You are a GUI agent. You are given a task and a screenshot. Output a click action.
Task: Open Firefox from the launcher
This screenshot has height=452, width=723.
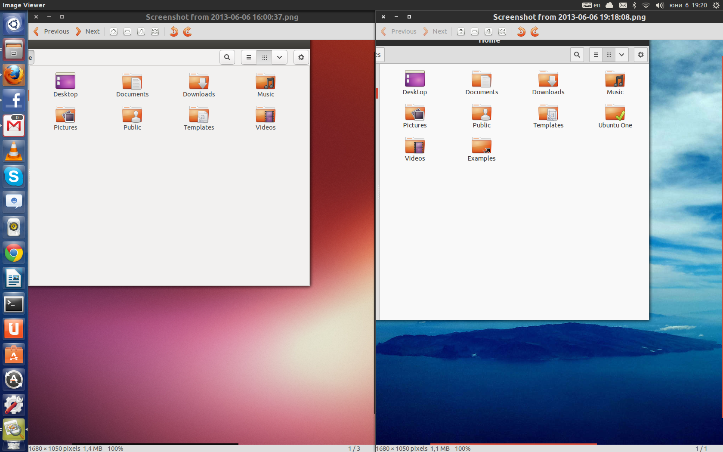(x=14, y=75)
